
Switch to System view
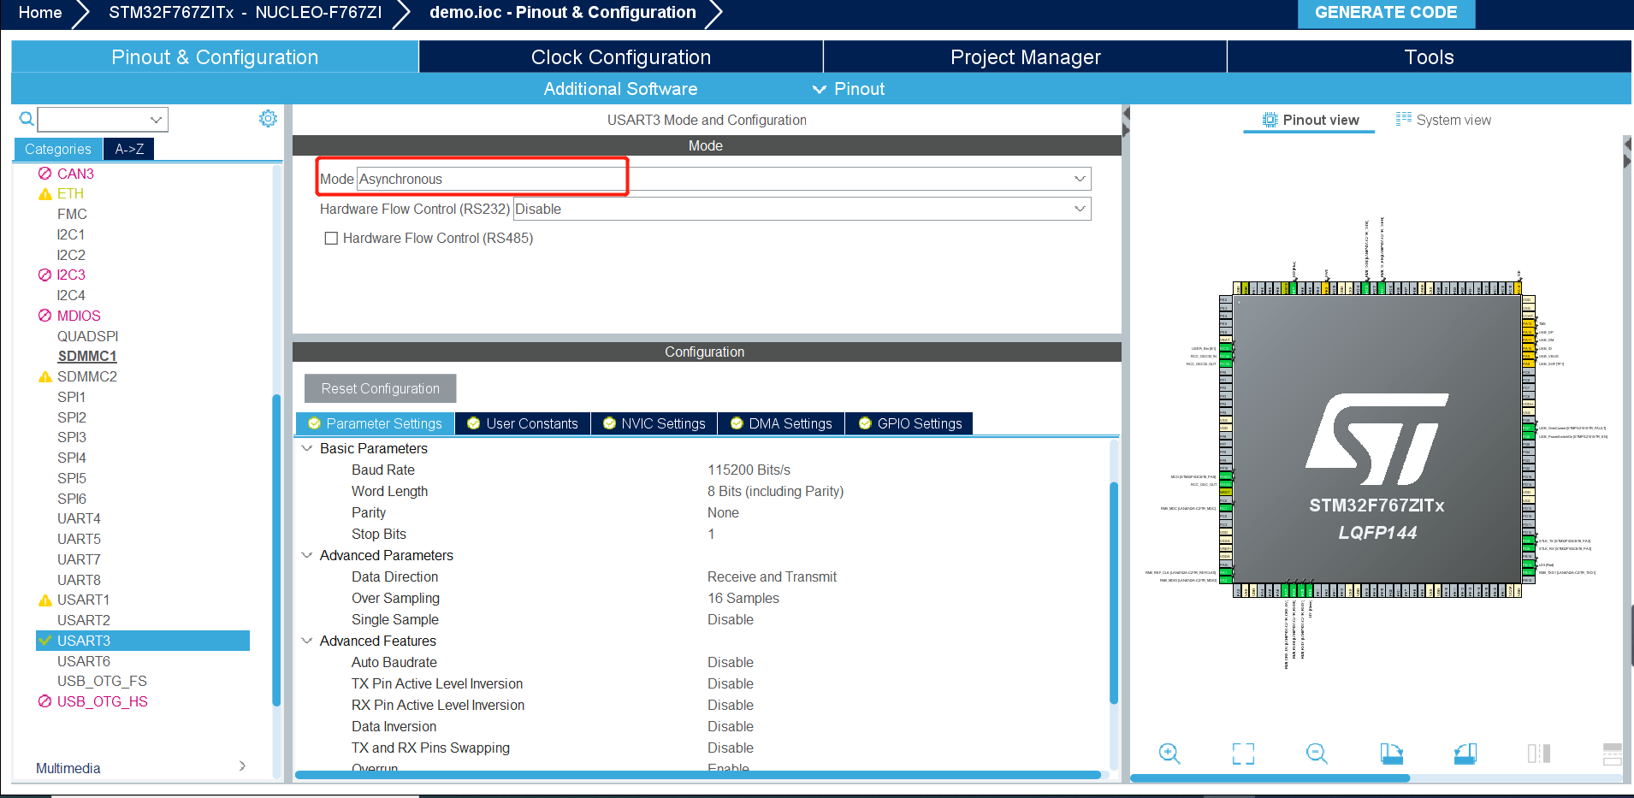(1443, 120)
